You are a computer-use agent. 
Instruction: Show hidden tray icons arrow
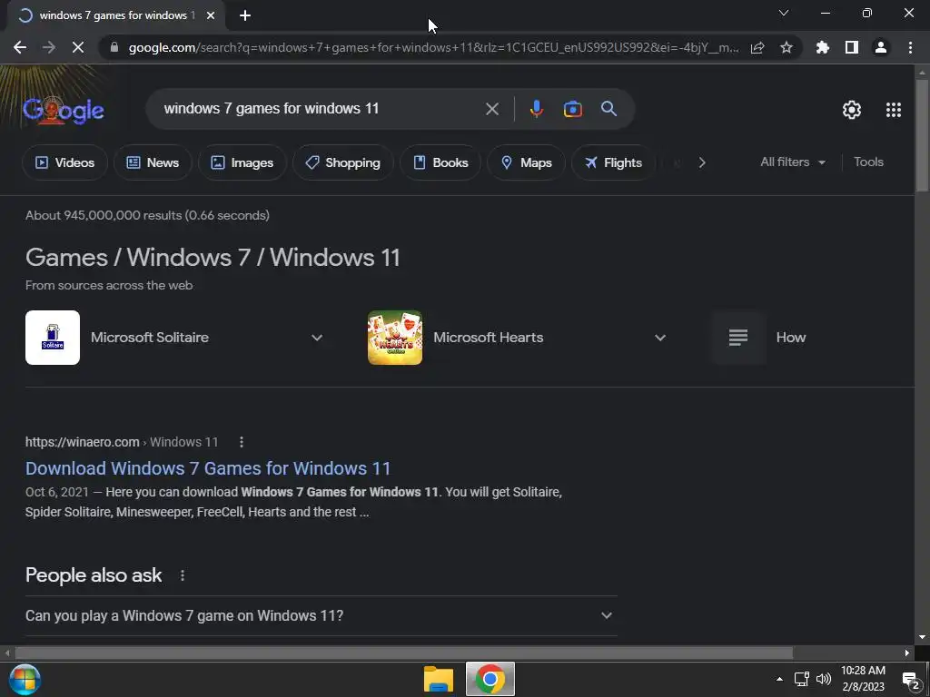(779, 679)
